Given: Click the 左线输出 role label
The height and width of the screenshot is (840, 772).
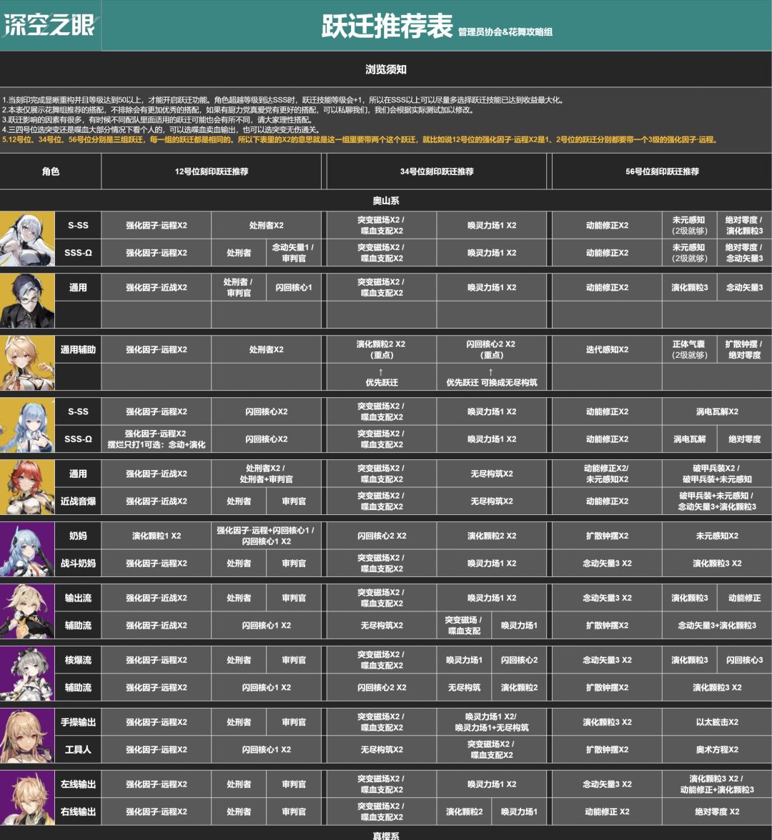Looking at the screenshot, I should click(78, 784).
